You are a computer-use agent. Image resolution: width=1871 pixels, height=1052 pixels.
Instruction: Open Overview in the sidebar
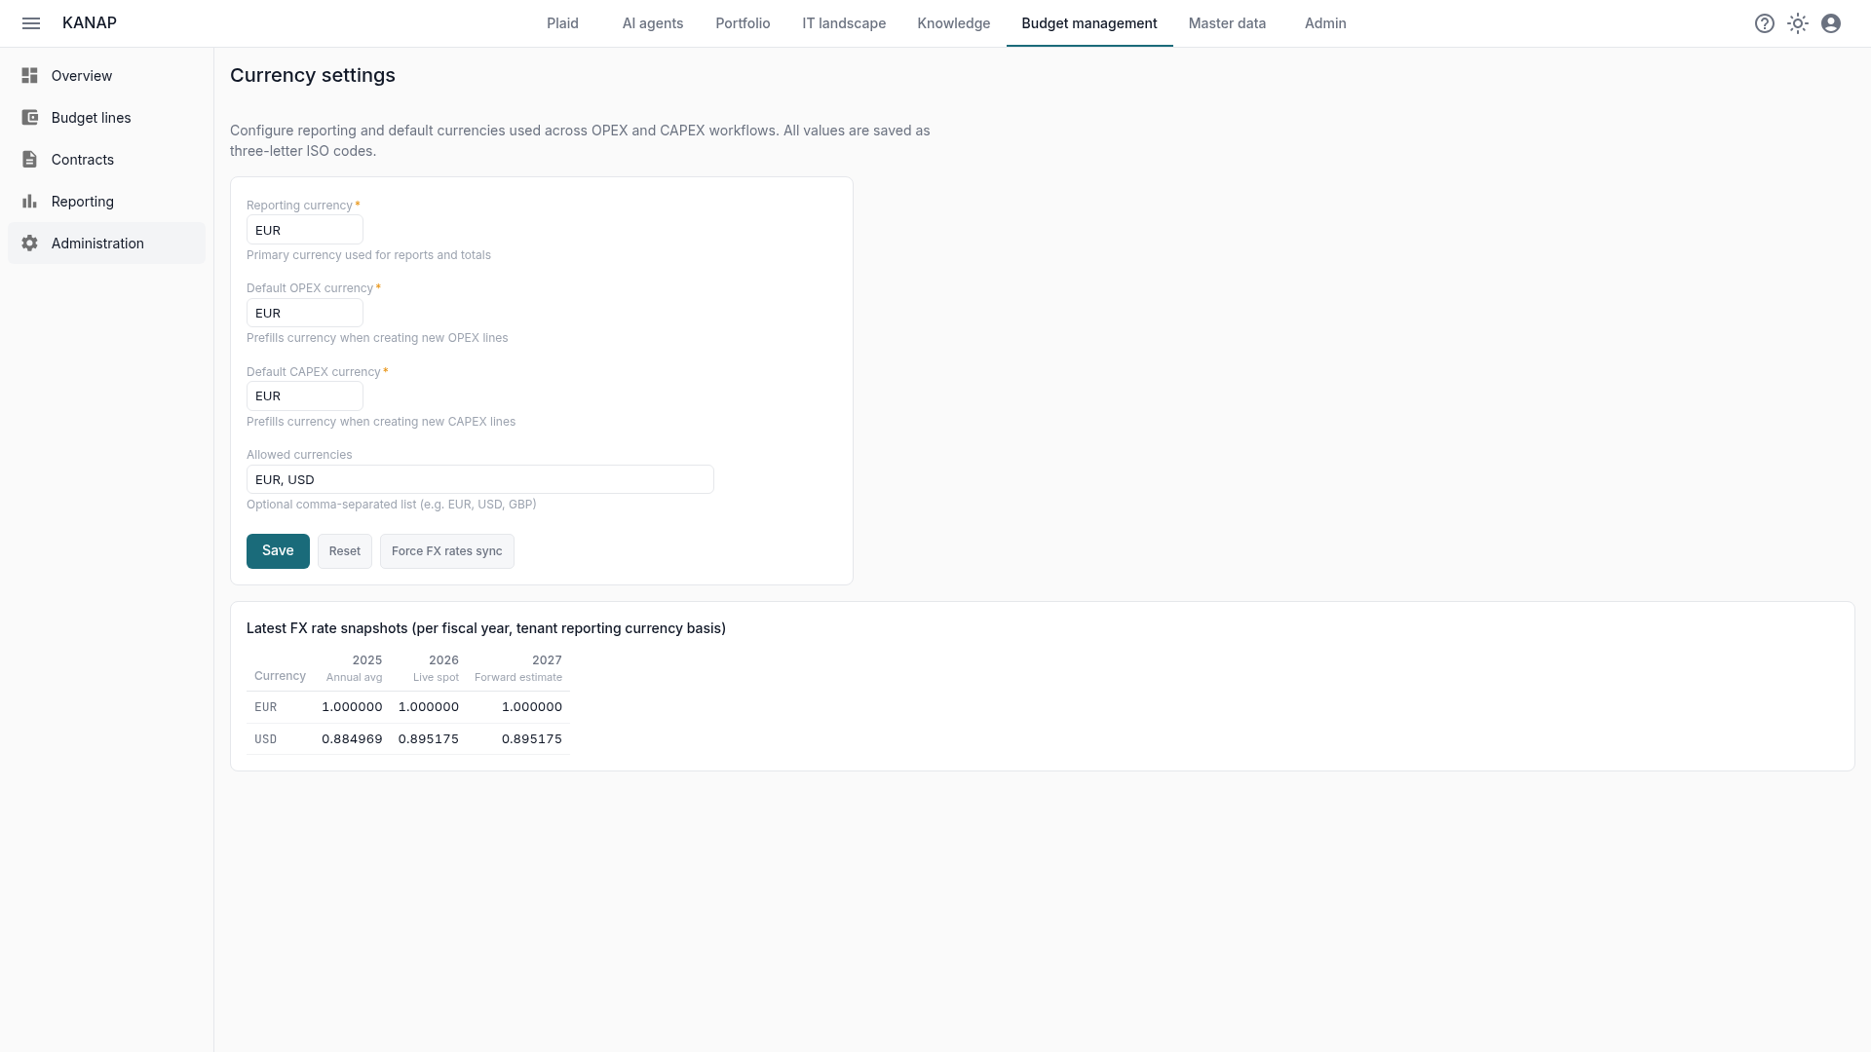pyautogui.click(x=106, y=76)
